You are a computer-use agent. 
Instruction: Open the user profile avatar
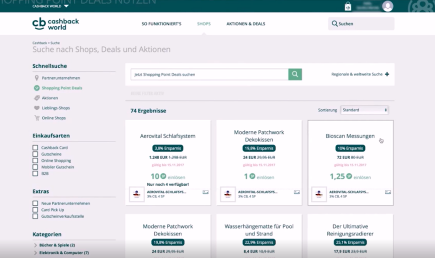388,6
